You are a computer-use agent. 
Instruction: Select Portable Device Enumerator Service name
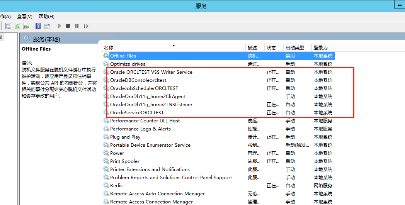point(150,145)
